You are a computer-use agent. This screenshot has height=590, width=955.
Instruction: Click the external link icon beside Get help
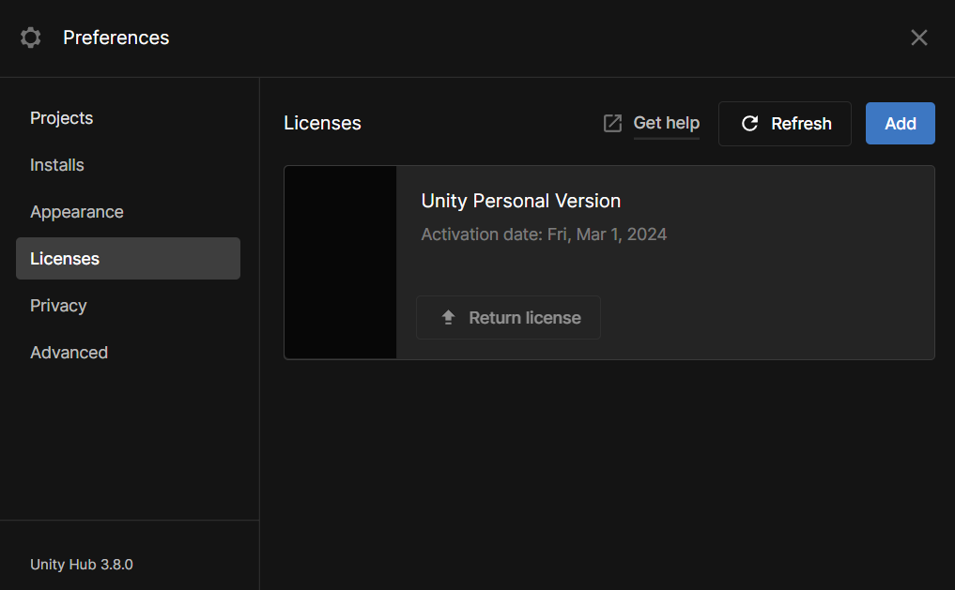pyautogui.click(x=612, y=124)
